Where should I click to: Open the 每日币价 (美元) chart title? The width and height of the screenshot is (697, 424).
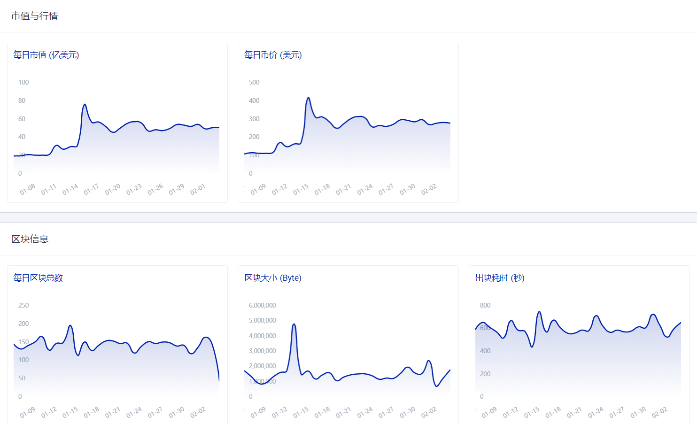coord(273,55)
